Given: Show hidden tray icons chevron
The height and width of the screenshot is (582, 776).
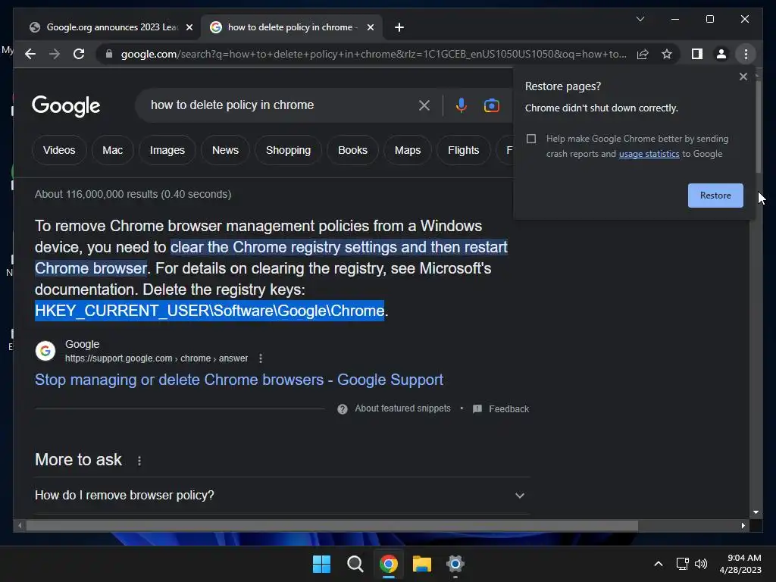Looking at the screenshot, I should coord(659,564).
